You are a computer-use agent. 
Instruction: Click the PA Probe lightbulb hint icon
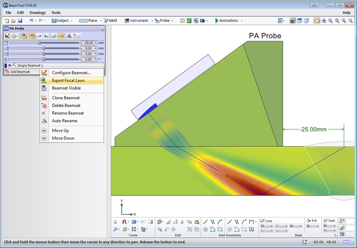point(102,29)
